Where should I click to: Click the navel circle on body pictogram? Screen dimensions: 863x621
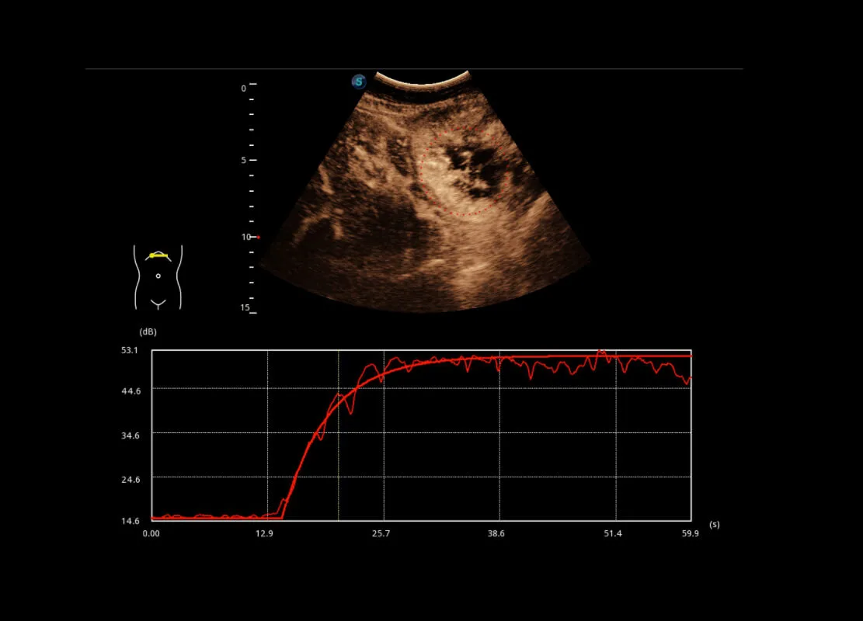158,276
